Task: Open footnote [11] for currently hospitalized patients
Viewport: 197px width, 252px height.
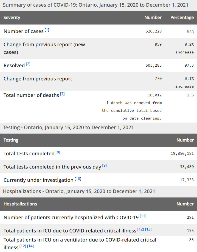Action: (x=143, y=216)
